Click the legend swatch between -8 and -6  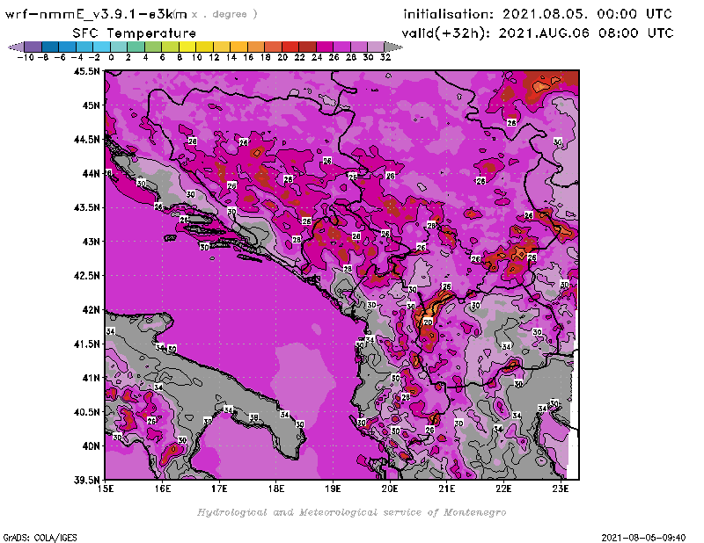tap(50, 47)
